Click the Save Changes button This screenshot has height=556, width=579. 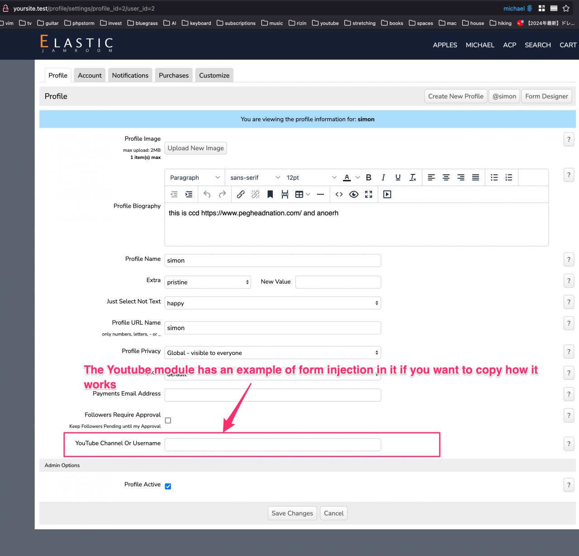coord(292,513)
